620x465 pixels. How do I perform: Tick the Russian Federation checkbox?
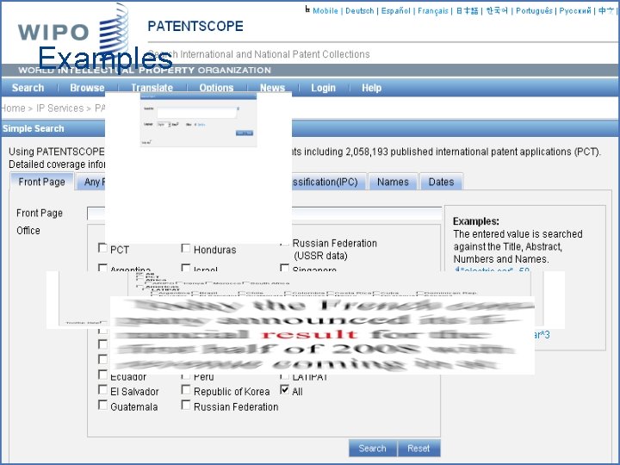pyautogui.click(x=185, y=406)
